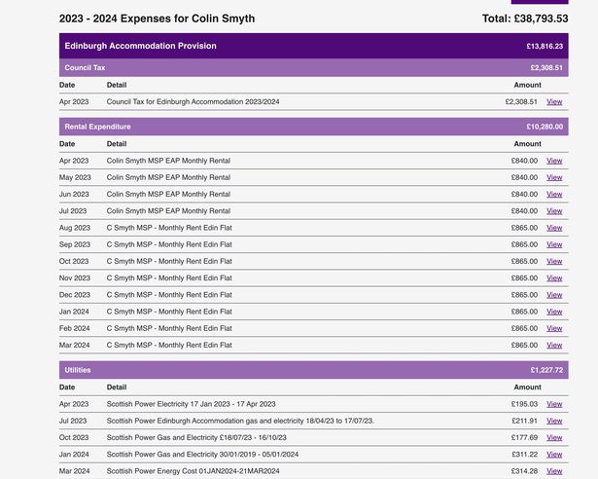598x479 pixels.
Task: Select the Amount column header under Rental Expenditure
Action: (527, 144)
